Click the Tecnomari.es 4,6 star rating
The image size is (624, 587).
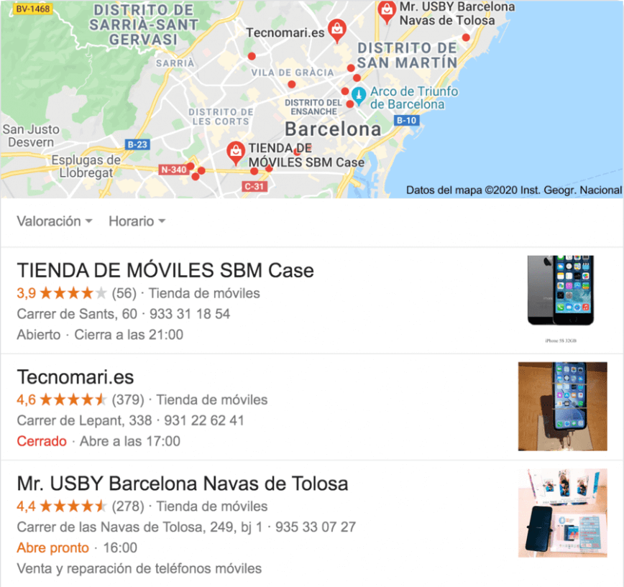(x=61, y=399)
